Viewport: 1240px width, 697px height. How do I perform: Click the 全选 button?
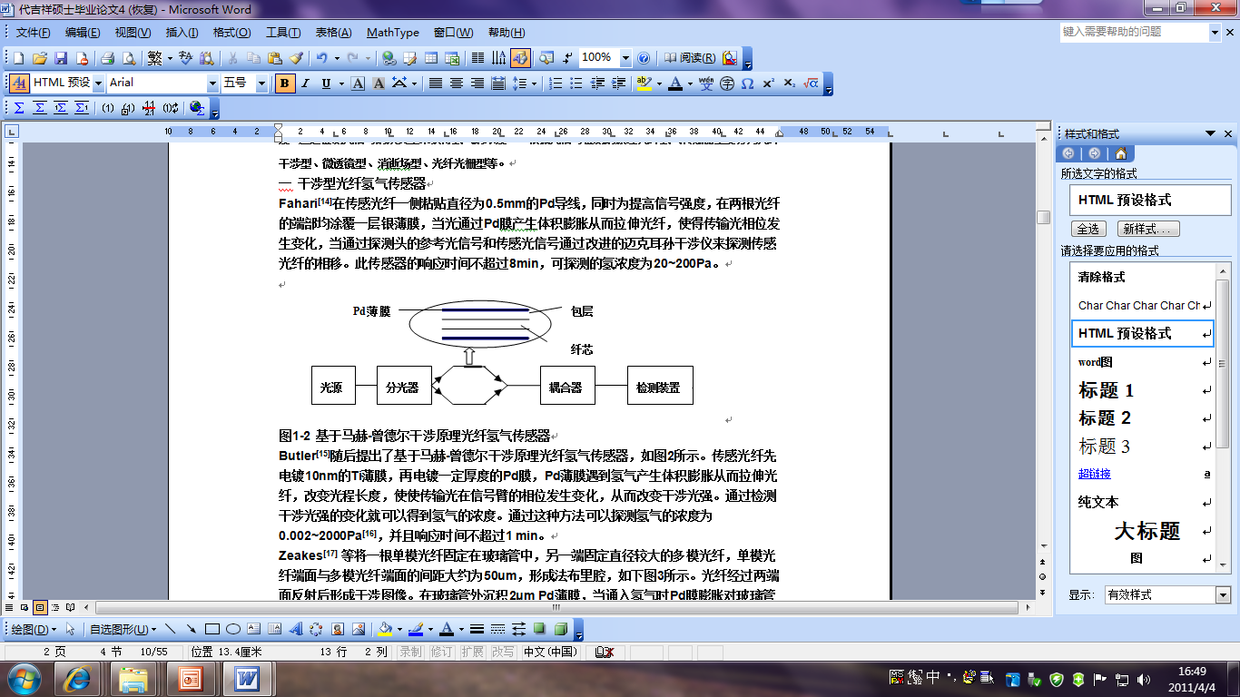(x=1087, y=229)
